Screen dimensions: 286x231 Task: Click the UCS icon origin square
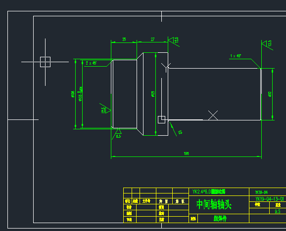[x=161, y=119]
